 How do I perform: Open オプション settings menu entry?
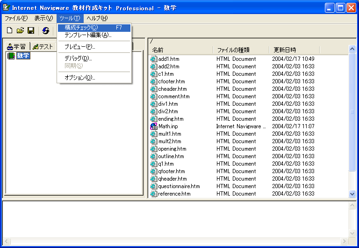[x=79, y=78]
